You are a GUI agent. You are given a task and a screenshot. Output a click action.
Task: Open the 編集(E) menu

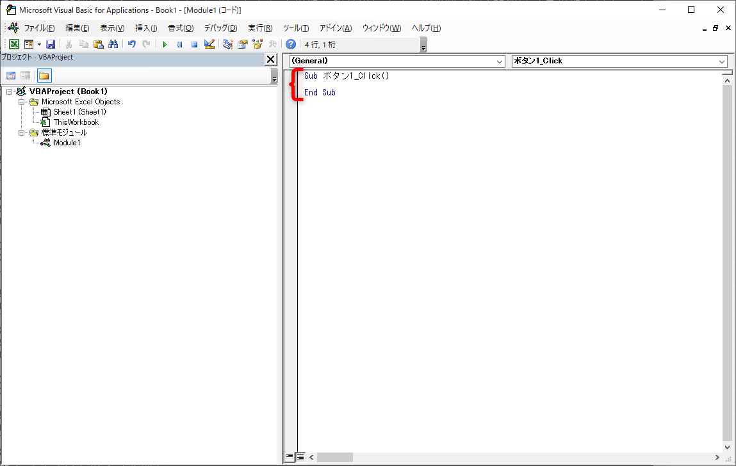[x=78, y=28]
